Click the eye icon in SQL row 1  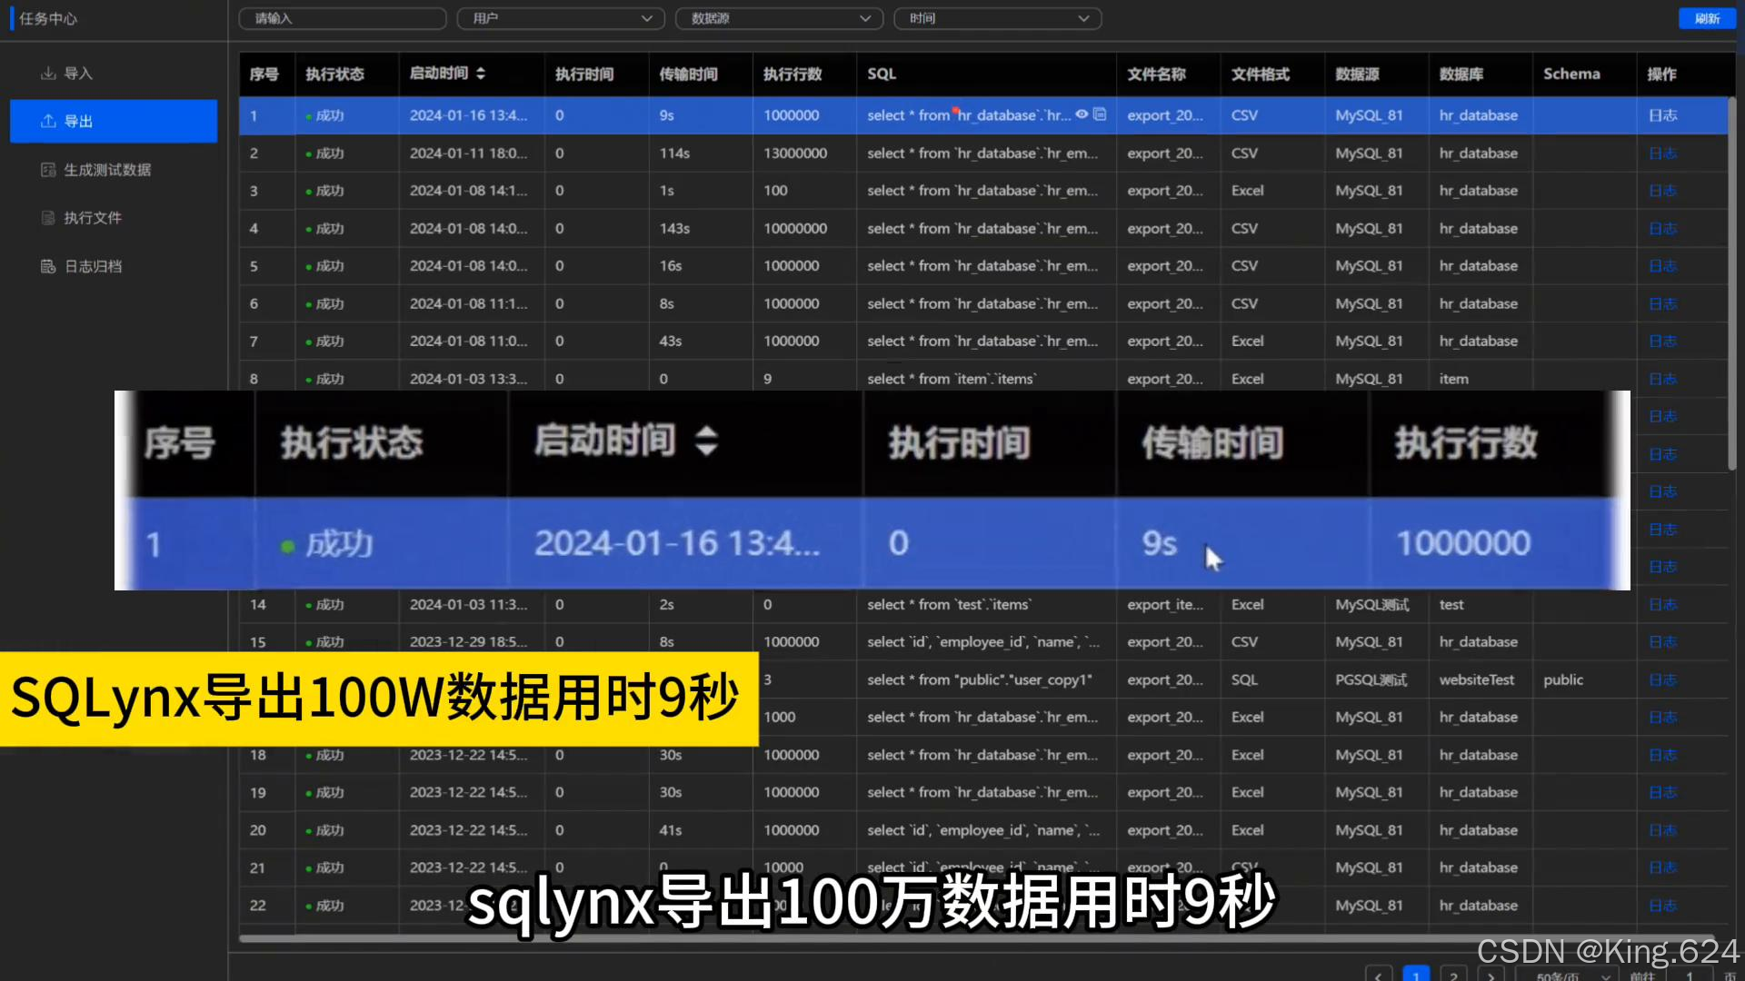[1082, 114]
